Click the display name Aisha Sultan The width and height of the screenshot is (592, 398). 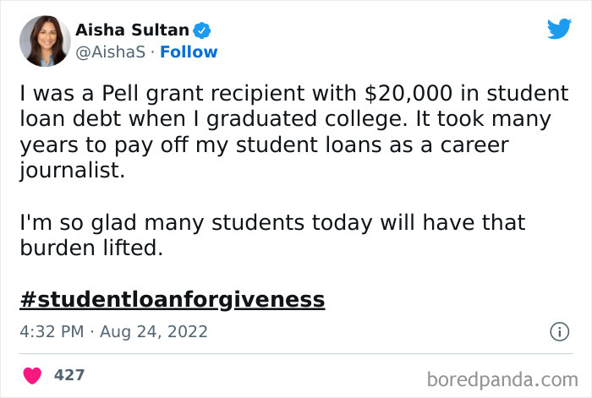pyautogui.click(x=132, y=31)
